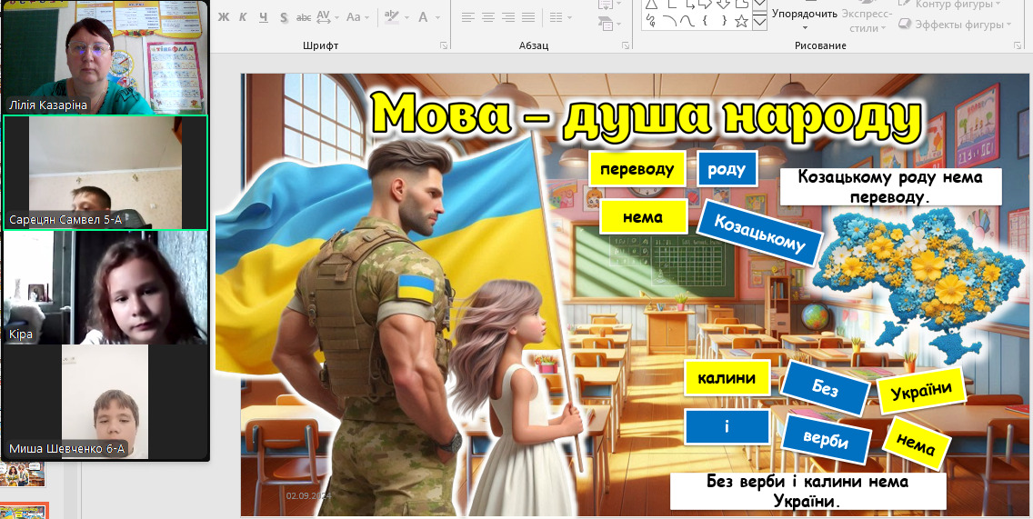Apply text shadow (S) effect

[x=284, y=17]
